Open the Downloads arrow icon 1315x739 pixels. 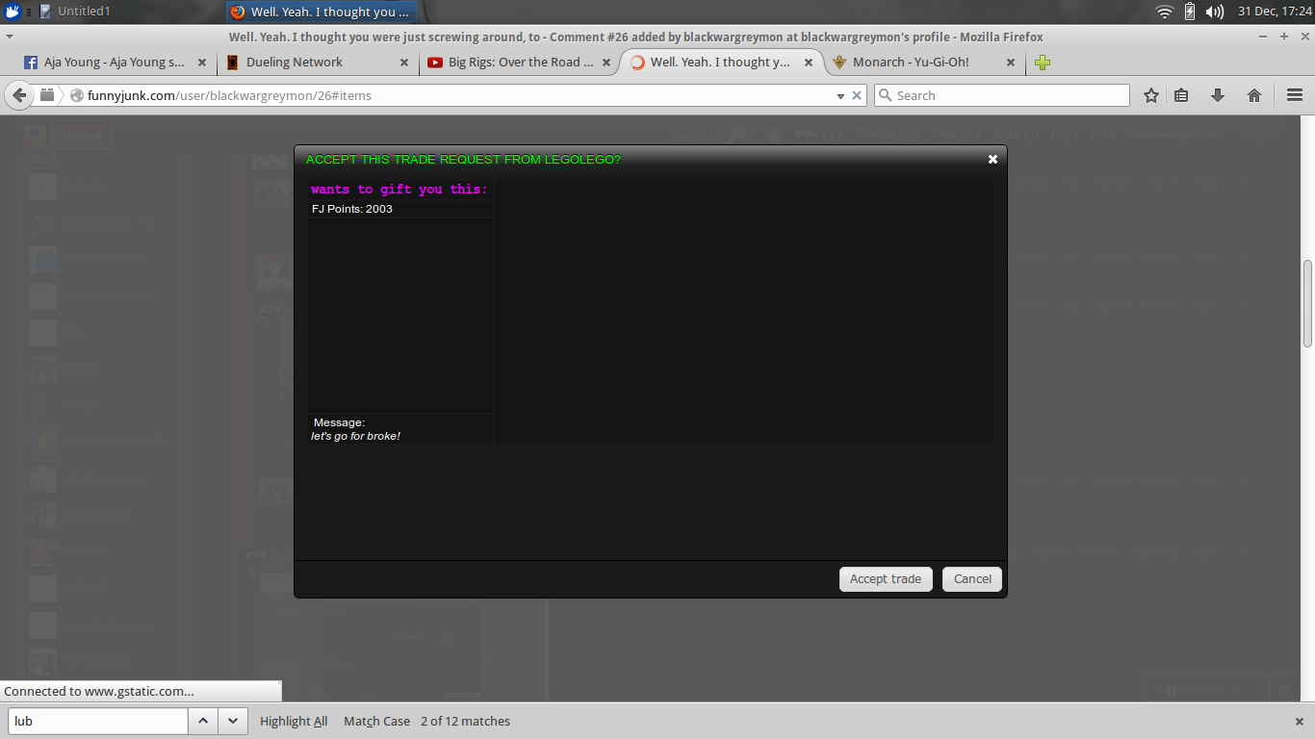point(1217,95)
